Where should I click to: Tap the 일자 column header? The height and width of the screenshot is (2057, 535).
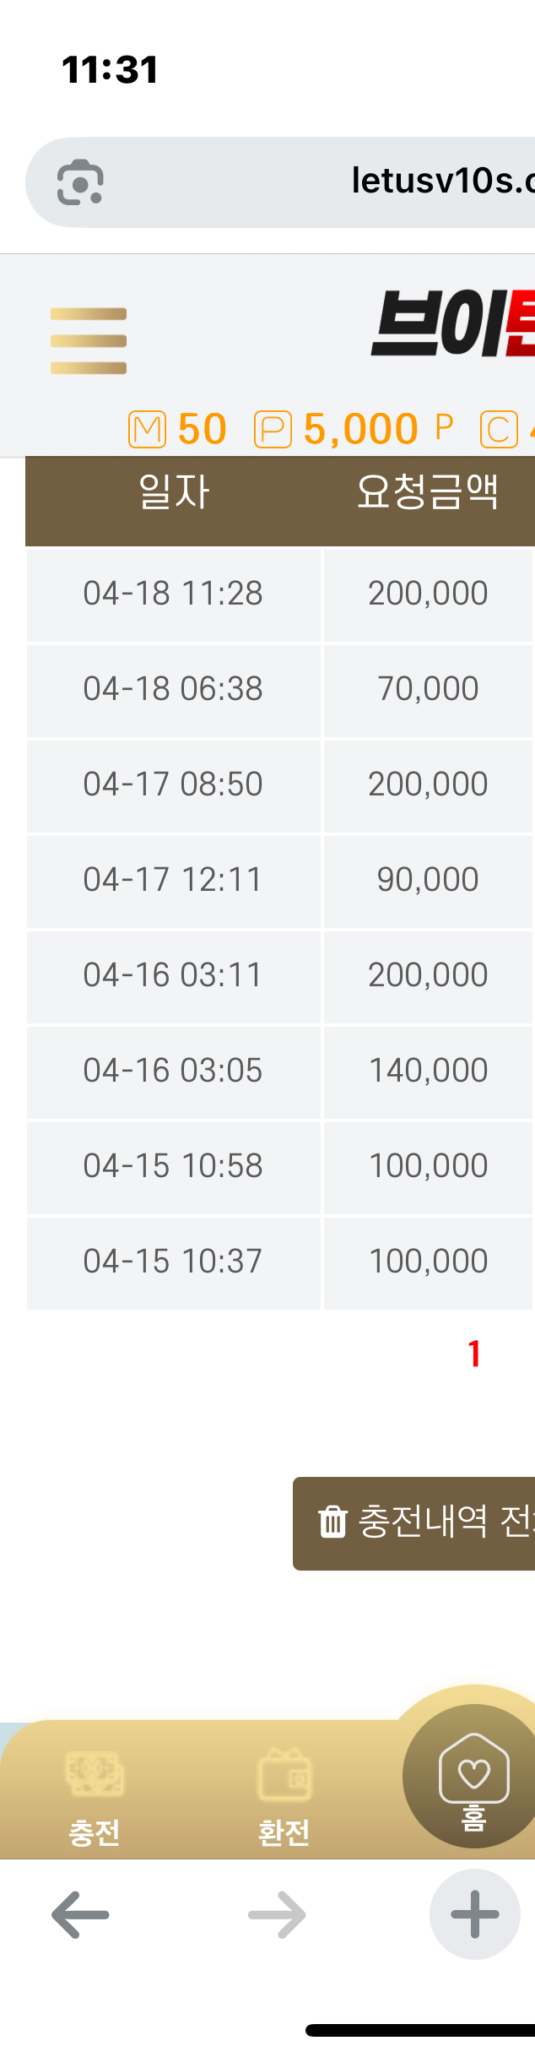(174, 492)
